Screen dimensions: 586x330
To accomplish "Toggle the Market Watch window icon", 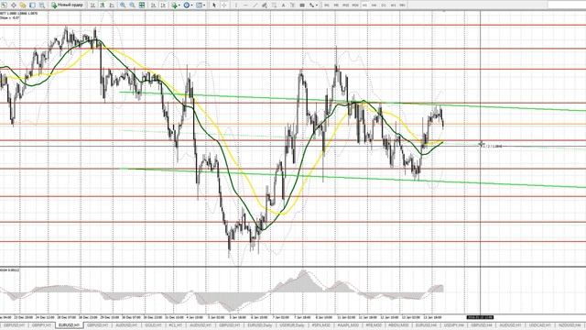I will pos(23,5).
